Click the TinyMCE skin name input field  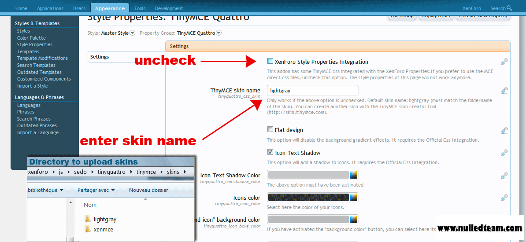pyautogui.click(x=313, y=91)
